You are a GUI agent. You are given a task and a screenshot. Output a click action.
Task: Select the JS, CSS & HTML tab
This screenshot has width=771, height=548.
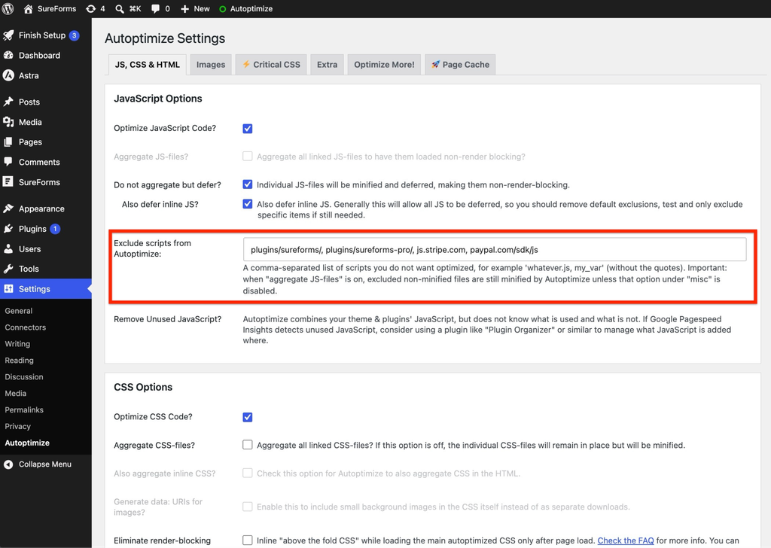pos(147,65)
